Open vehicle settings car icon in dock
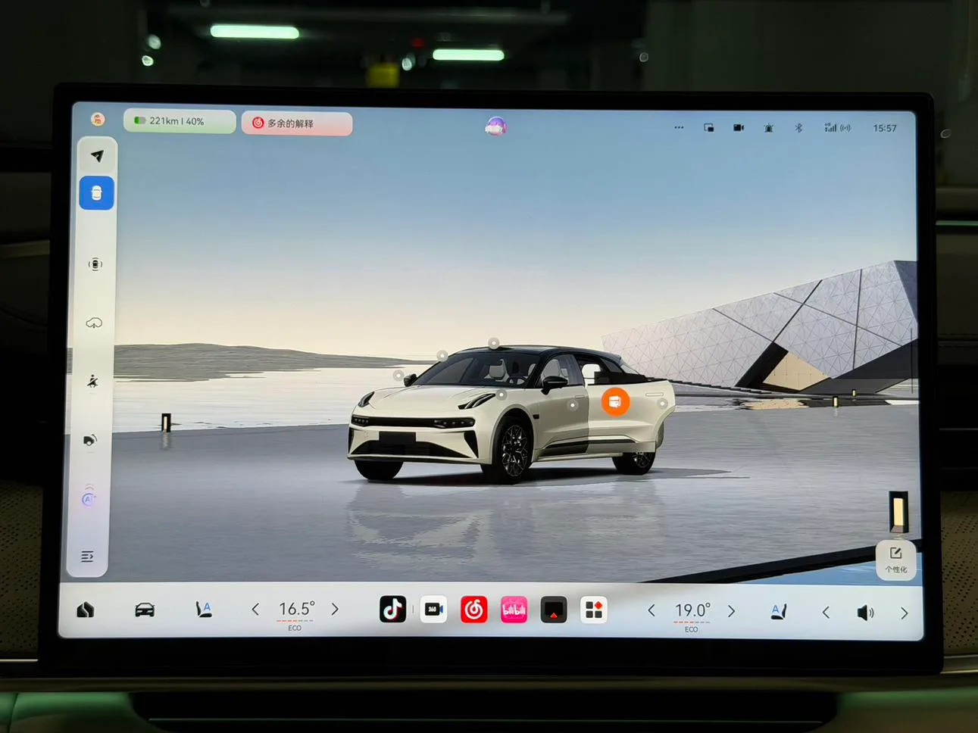978x733 pixels. 145,610
